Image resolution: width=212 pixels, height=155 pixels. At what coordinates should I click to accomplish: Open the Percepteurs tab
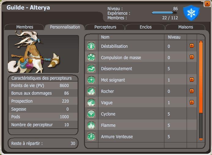[105, 27]
